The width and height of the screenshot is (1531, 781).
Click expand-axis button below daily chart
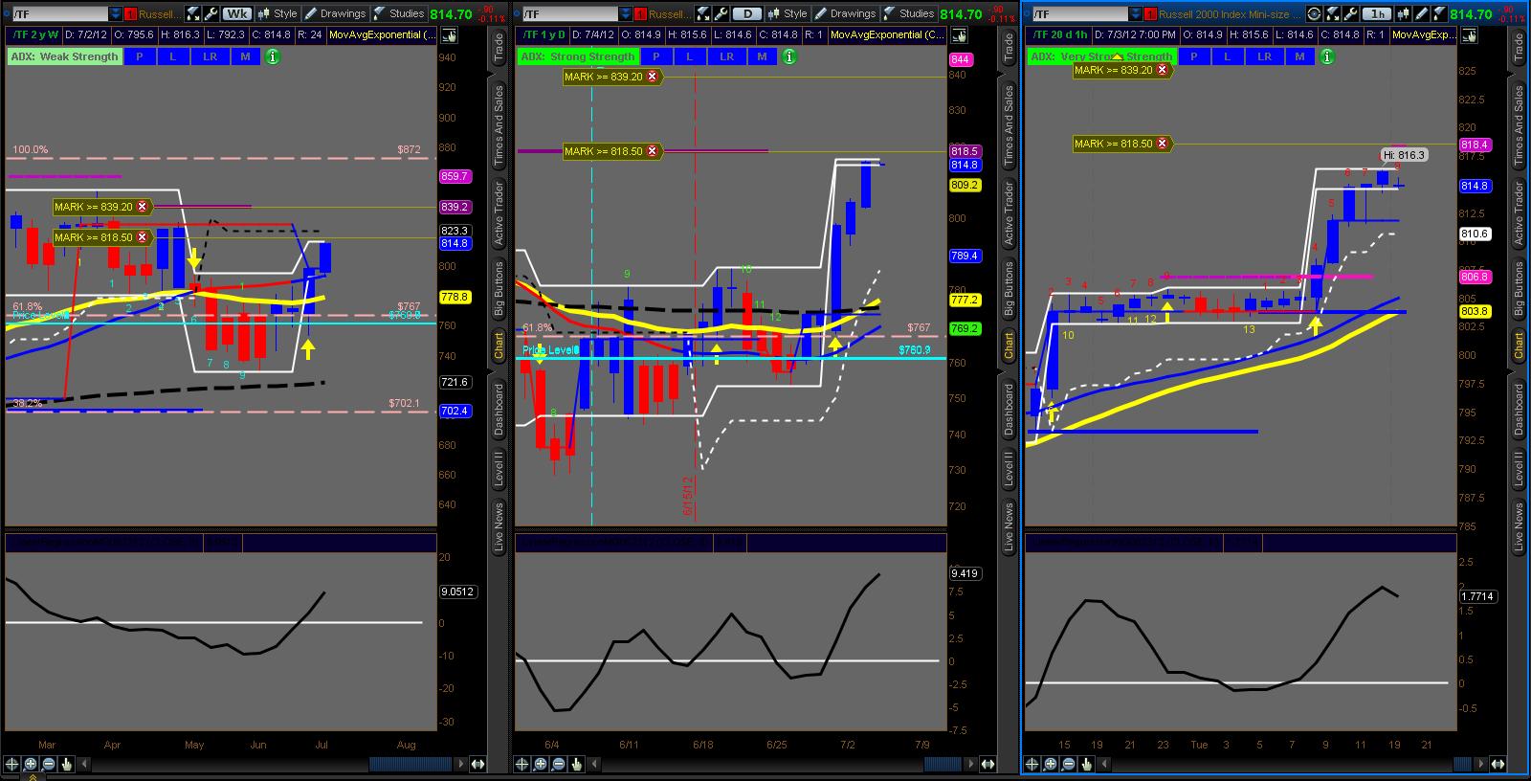tap(987, 764)
